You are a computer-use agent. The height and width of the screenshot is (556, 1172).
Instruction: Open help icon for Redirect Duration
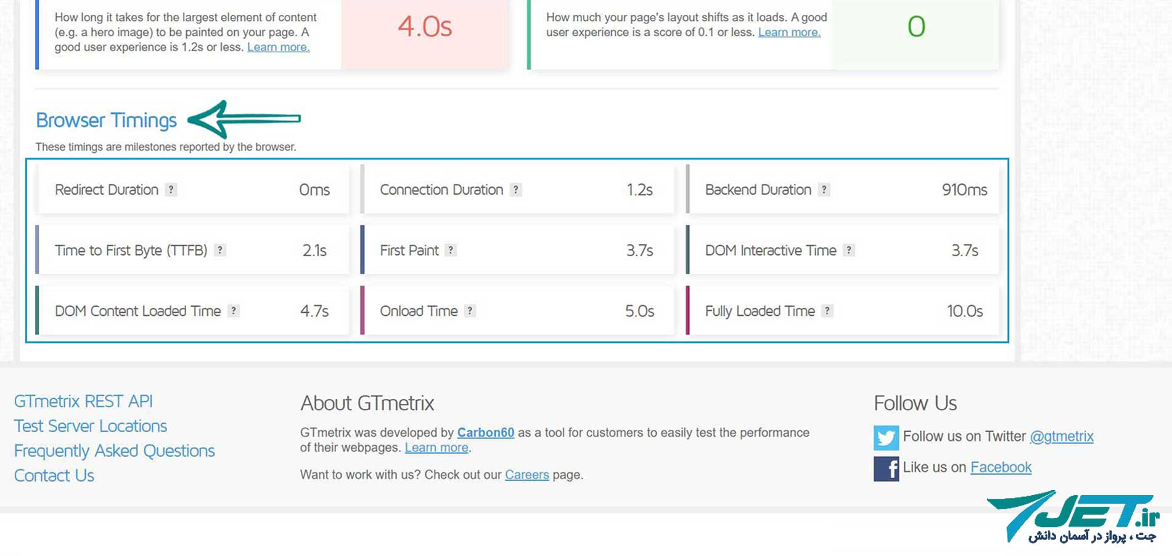tap(171, 190)
